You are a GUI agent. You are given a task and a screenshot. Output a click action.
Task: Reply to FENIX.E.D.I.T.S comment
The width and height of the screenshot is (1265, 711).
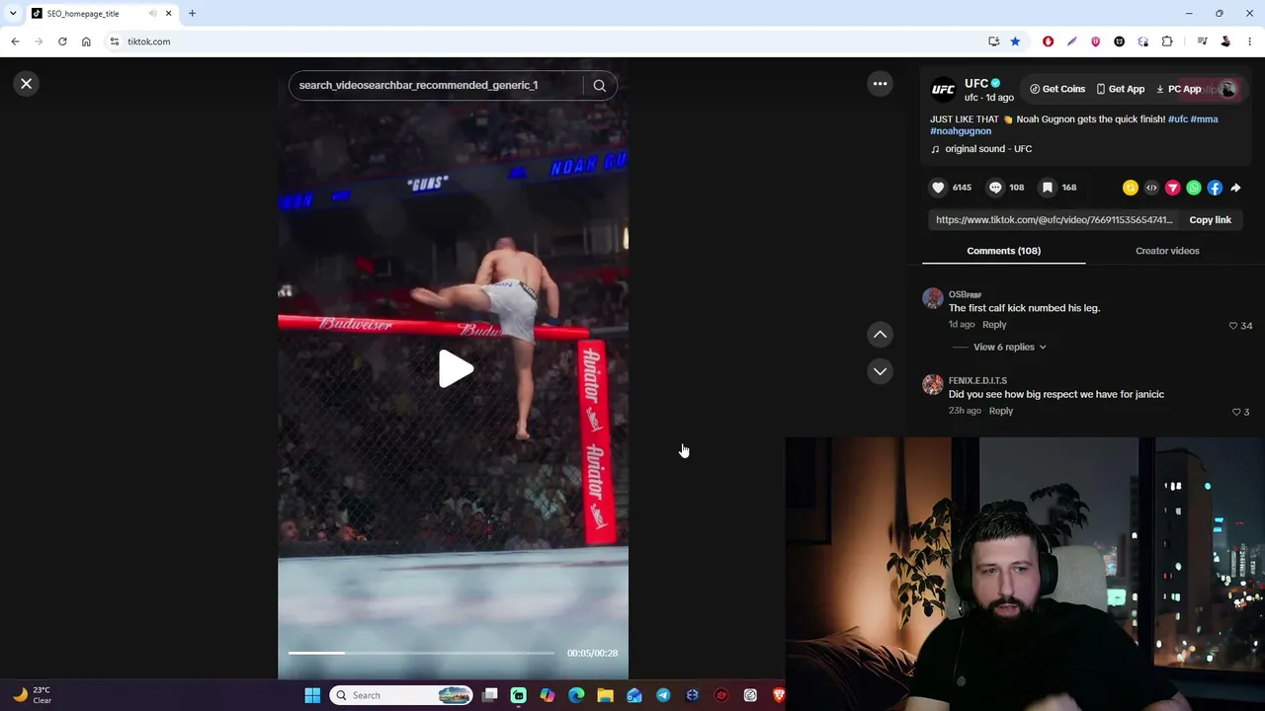1001,411
